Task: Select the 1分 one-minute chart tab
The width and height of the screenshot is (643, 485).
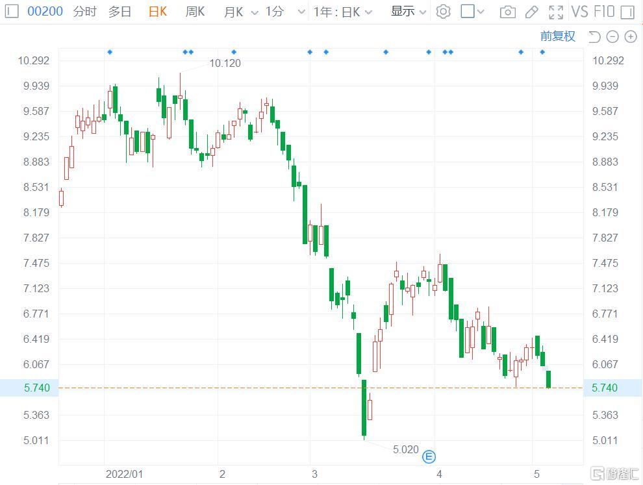Action: (x=274, y=11)
